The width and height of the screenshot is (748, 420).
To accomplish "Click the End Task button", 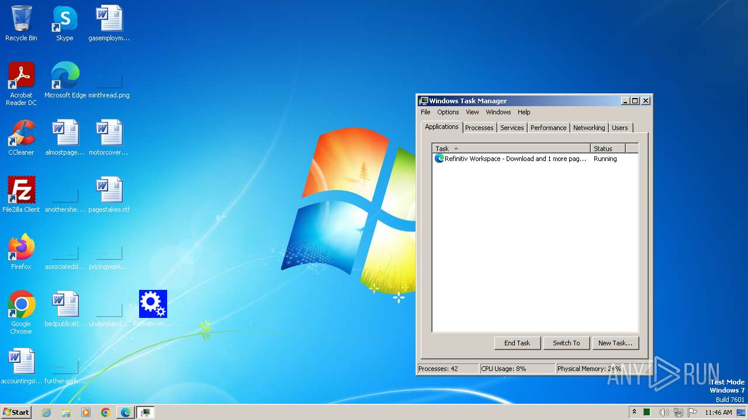I will (517, 343).
